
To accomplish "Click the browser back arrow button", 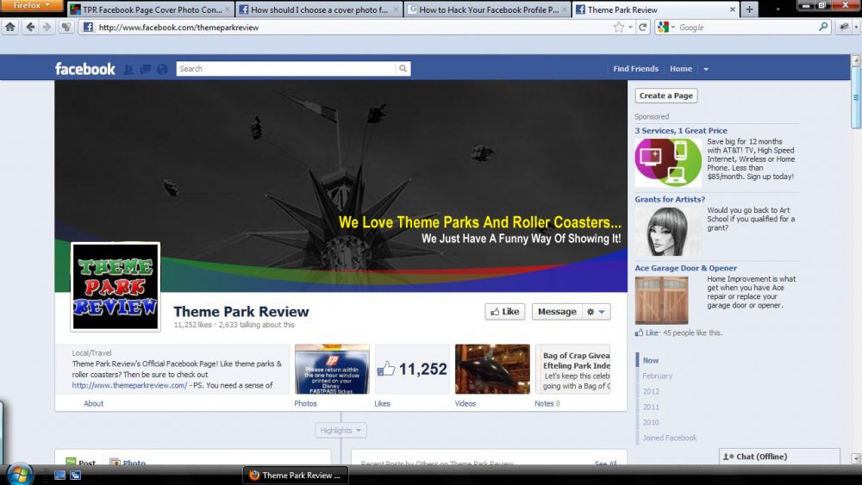I will pyautogui.click(x=30, y=28).
